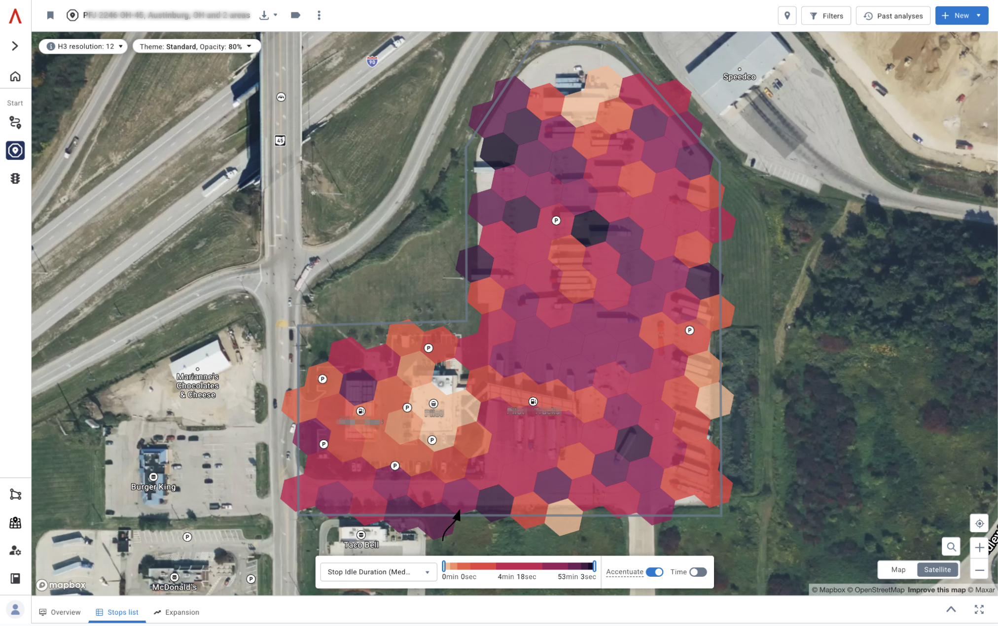The height and width of the screenshot is (626, 998).
Task: Open Stop Idle Duration metric dropdown
Action: tap(378, 572)
